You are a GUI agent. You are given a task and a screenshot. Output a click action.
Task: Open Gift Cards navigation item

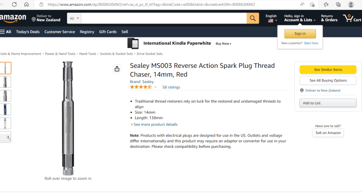(x=108, y=32)
